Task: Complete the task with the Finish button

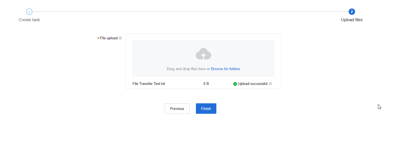Action: [206, 109]
